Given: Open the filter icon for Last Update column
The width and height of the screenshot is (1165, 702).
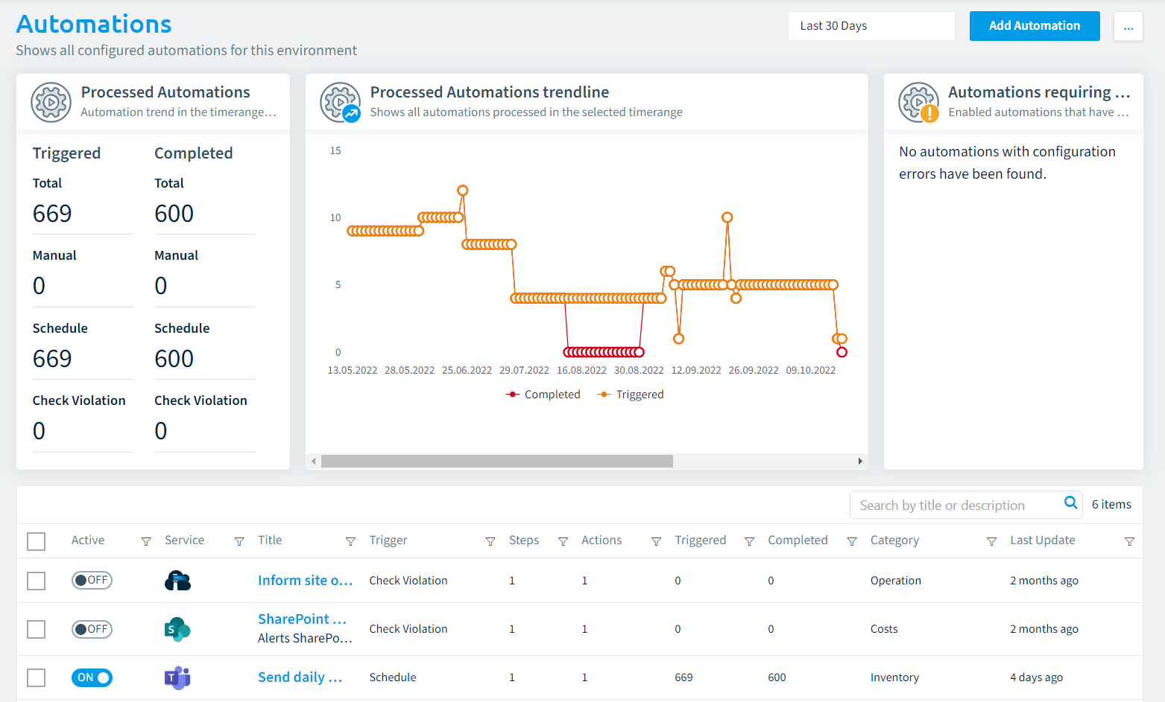Looking at the screenshot, I should pyautogui.click(x=1129, y=541).
